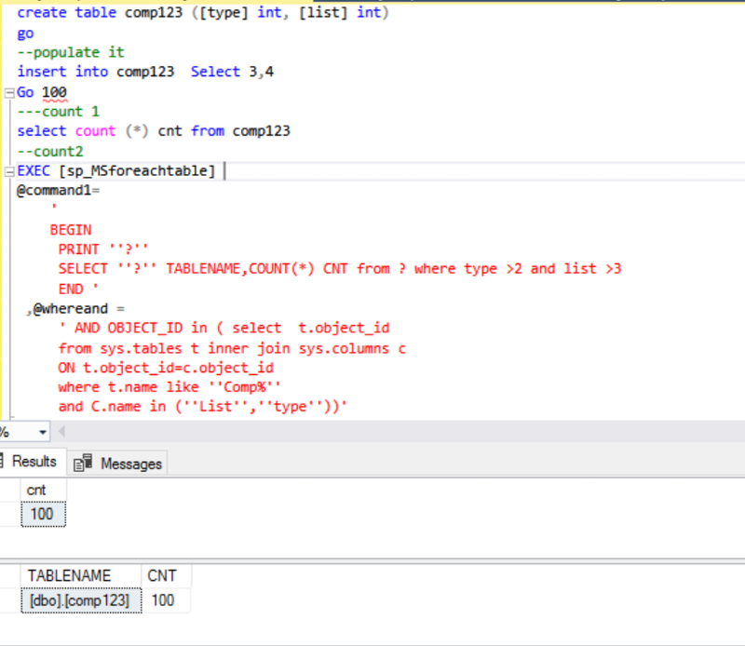The height and width of the screenshot is (646, 745).
Task: Open the zoom percentage dropdown
Action: [x=43, y=432]
